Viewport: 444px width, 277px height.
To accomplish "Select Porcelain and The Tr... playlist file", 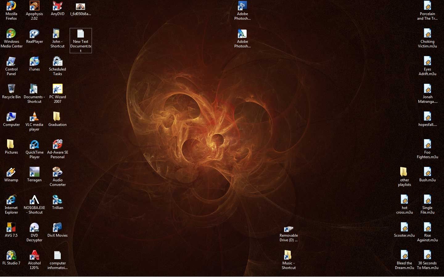I will coord(427,6).
